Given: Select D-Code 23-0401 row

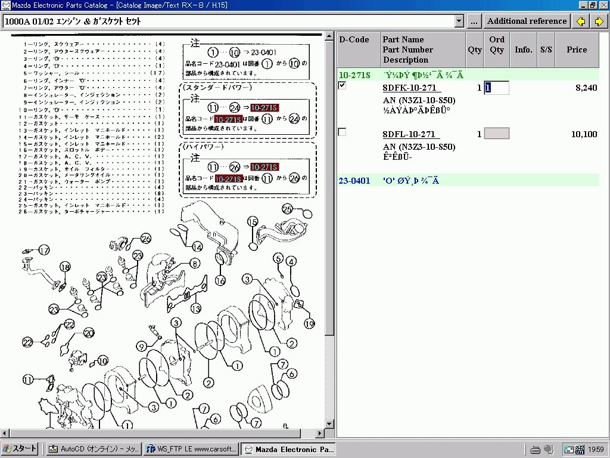Looking at the screenshot, I should [x=468, y=180].
